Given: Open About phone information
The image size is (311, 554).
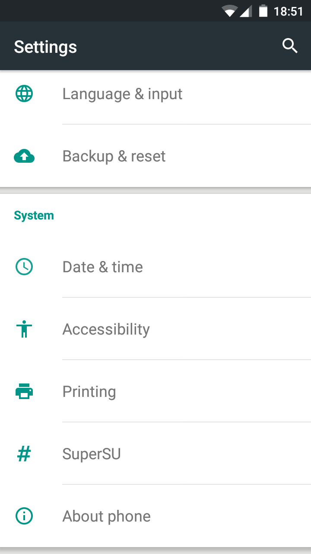Looking at the screenshot, I should (x=107, y=516).
